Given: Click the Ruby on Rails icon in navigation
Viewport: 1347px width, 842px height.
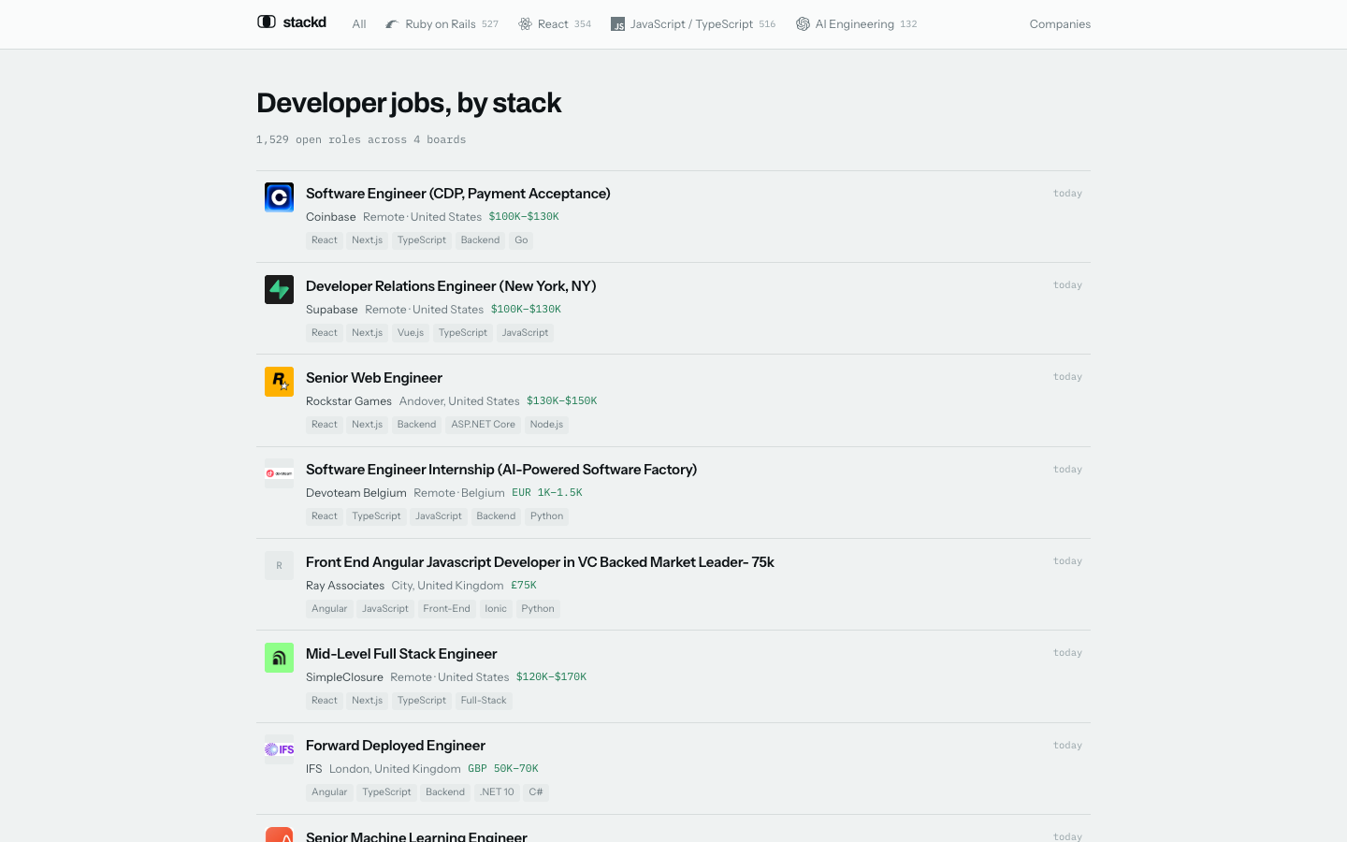Looking at the screenshot, I should click(392, 24).
